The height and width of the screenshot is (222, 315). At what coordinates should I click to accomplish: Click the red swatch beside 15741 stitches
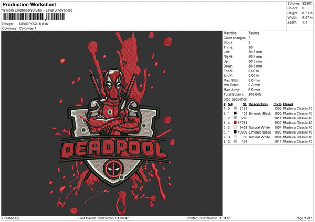(x=235, y=123)
